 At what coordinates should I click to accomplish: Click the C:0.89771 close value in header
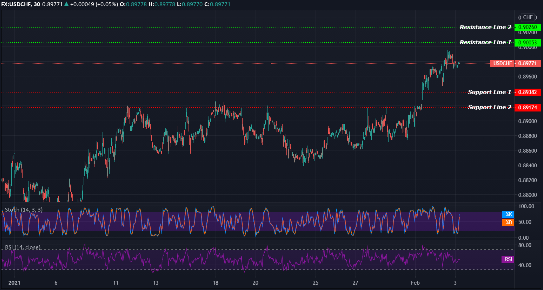pos(217,4)
